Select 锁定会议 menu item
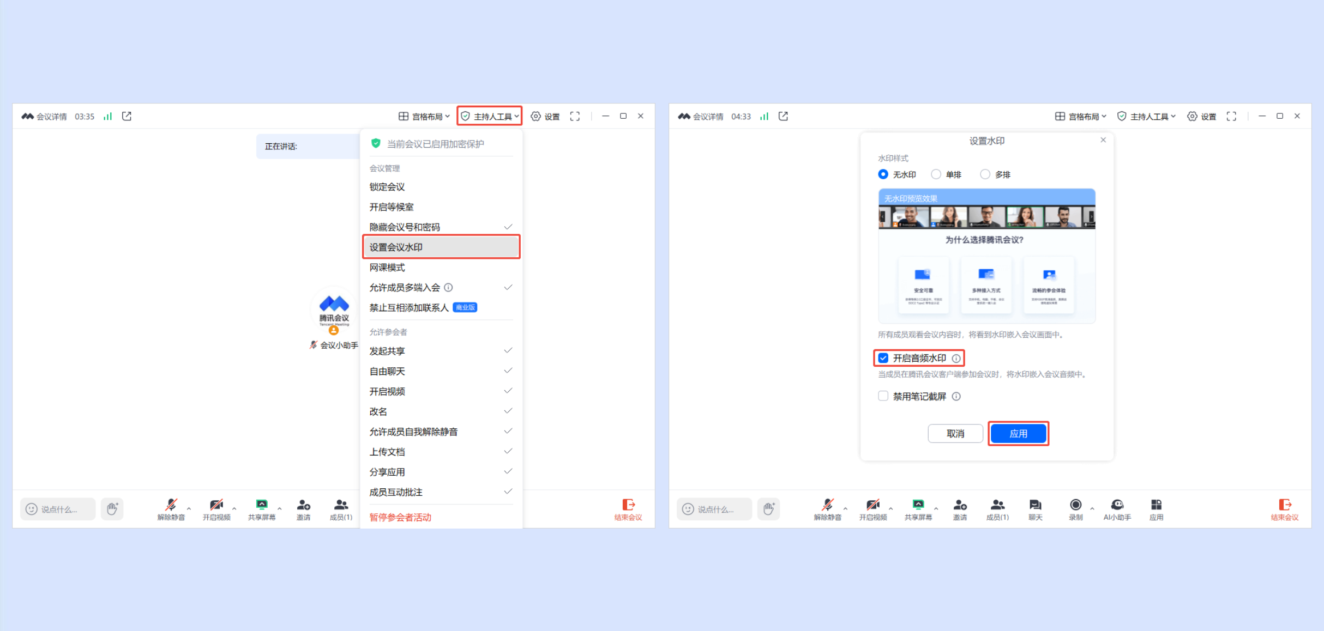1324x631 pixels. pyautogui.click(x=441, y=187)
